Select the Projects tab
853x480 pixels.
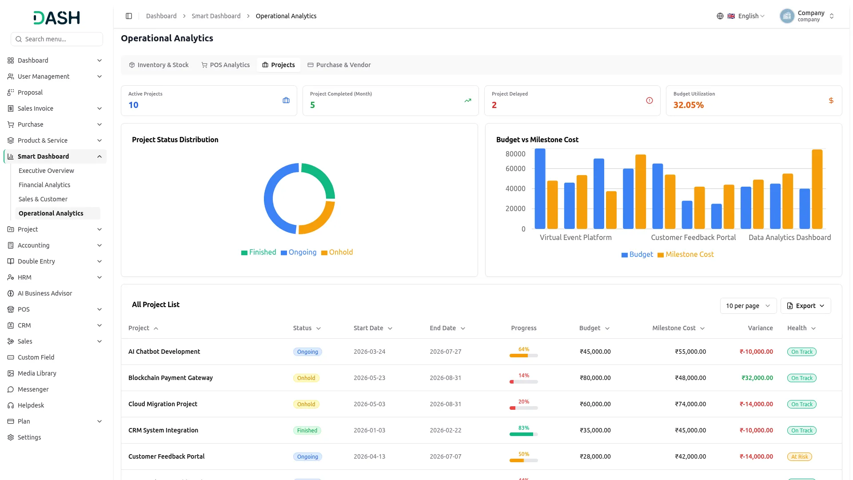tap(279, 65)
